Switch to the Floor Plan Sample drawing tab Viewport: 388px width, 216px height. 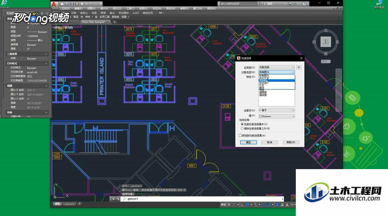click(x=94, y=22)
